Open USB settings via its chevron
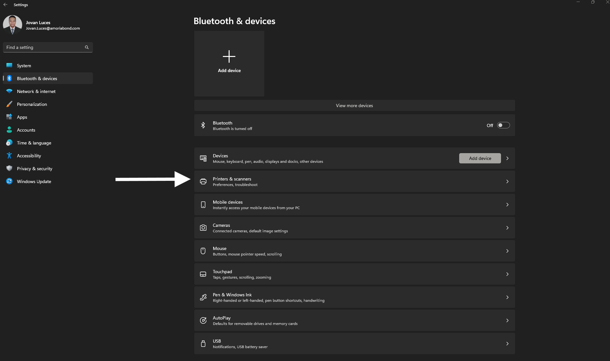 pyautogui.click(x=507, y=344)
